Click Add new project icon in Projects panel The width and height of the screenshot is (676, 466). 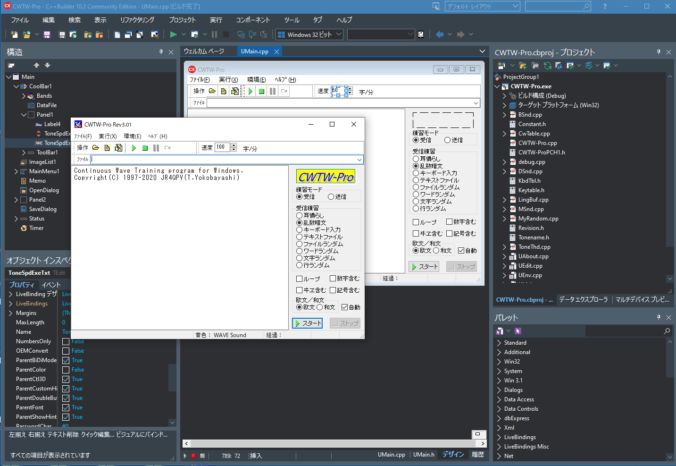tap(501, 66)
